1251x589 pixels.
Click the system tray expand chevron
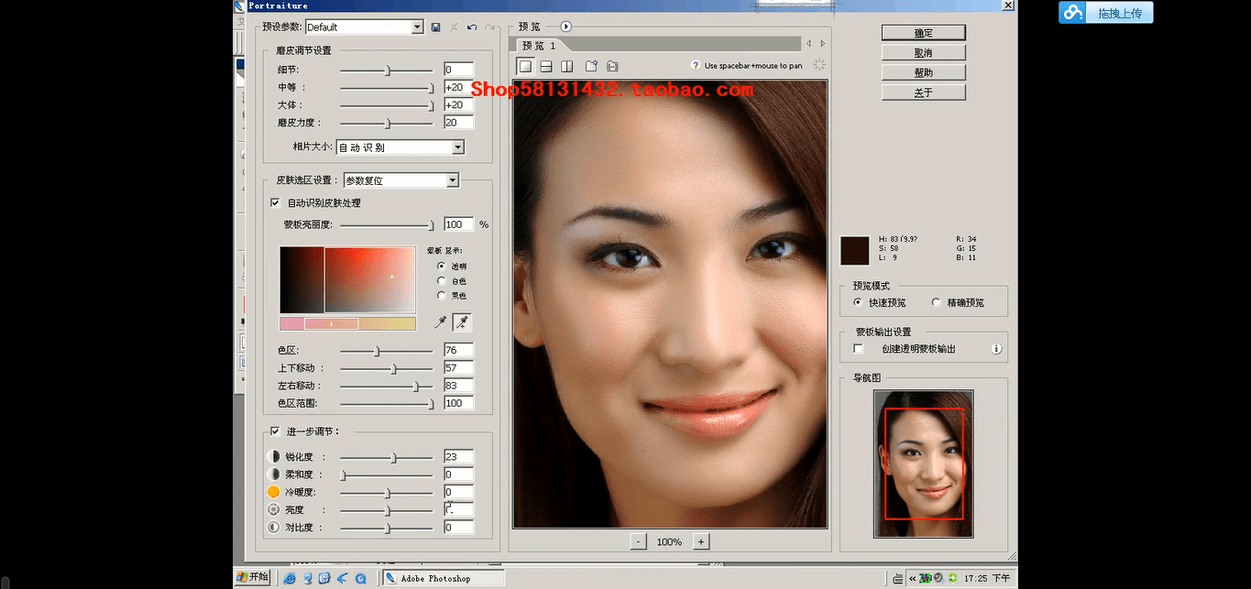[x=913, y=578]
